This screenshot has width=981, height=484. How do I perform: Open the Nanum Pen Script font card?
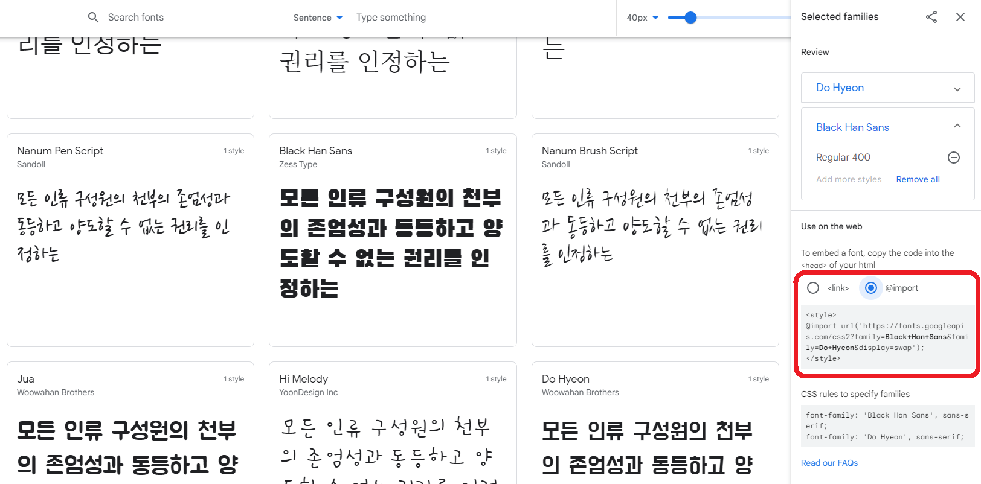[130, 240]
